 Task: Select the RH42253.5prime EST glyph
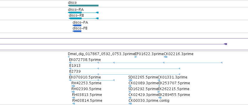pos(73,86)
